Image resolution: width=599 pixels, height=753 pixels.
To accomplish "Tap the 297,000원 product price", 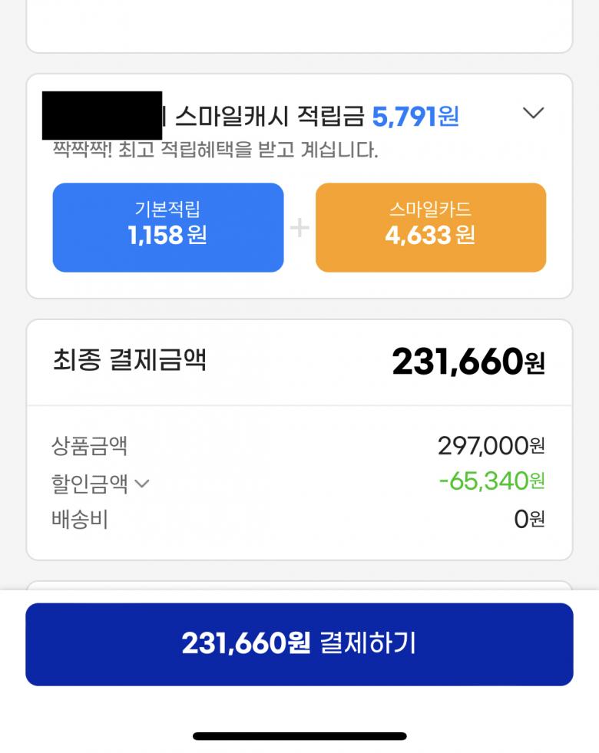I will [x=491, y=445].
